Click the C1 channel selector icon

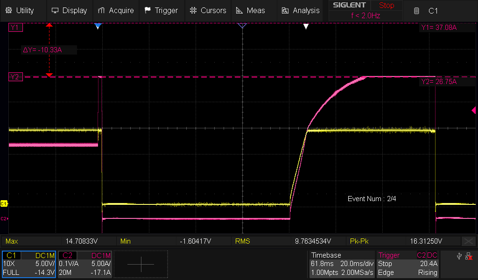click(x=416, y=11)
